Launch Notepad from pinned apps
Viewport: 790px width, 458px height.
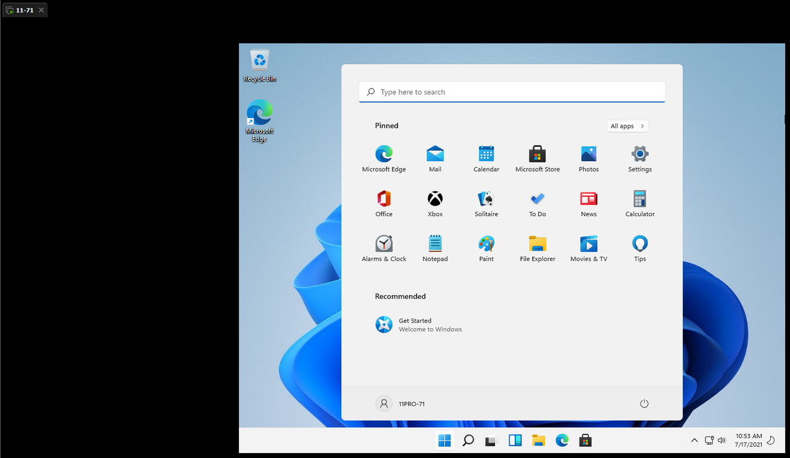[435, 249]
